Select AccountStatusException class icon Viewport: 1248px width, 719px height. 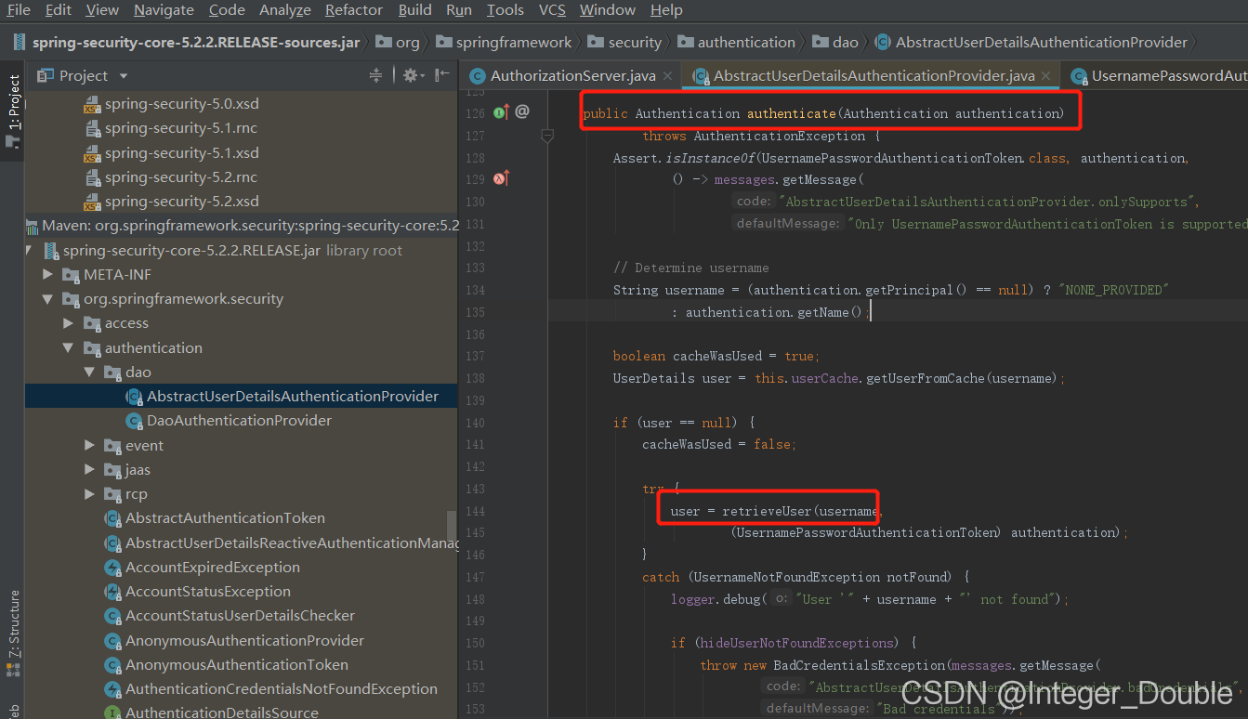112,592
